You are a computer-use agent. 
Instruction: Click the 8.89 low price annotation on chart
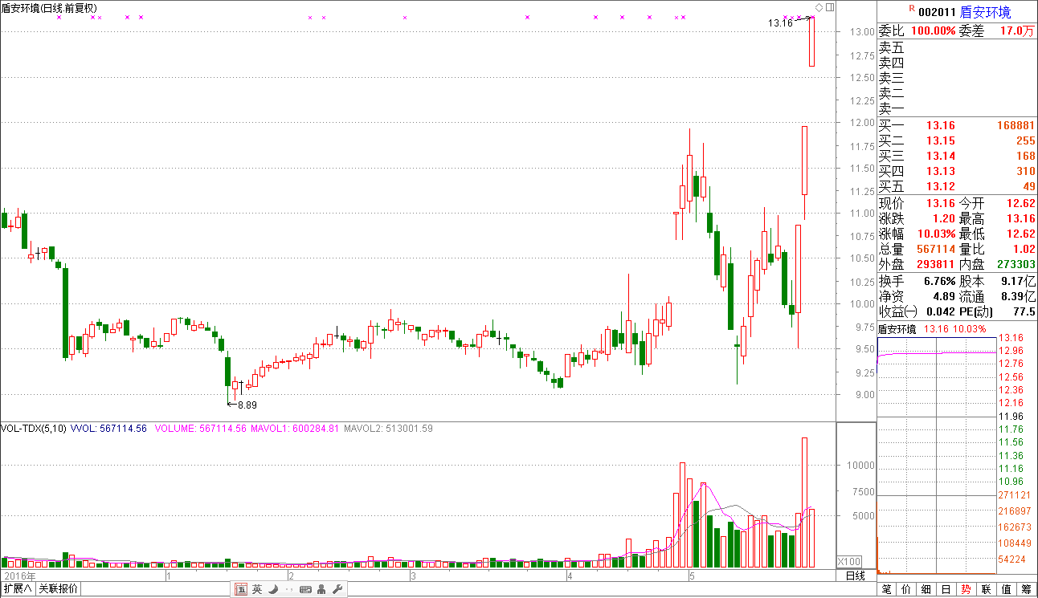pyautogui.click(x=247, y=405)
